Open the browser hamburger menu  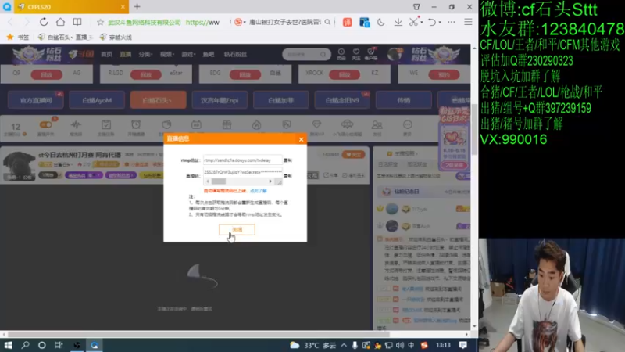468,23
